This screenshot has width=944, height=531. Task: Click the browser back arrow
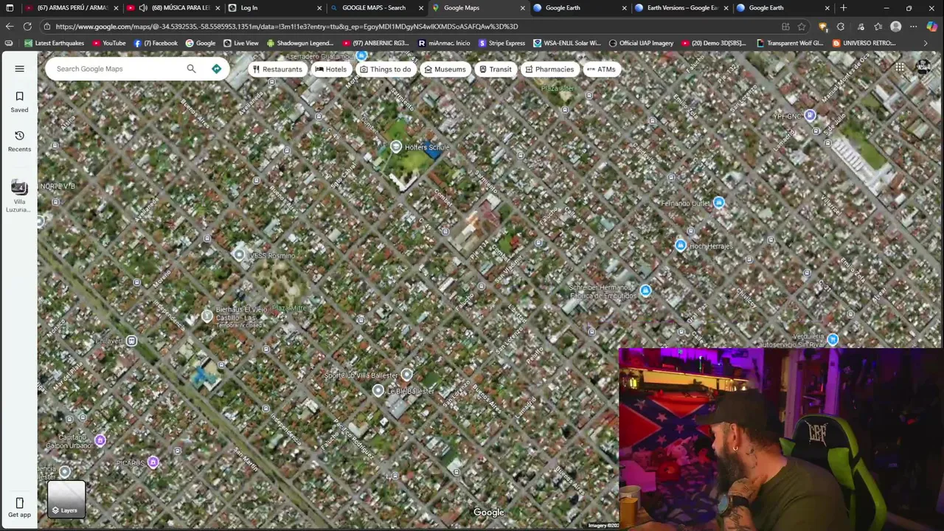(x=10, y=27)
